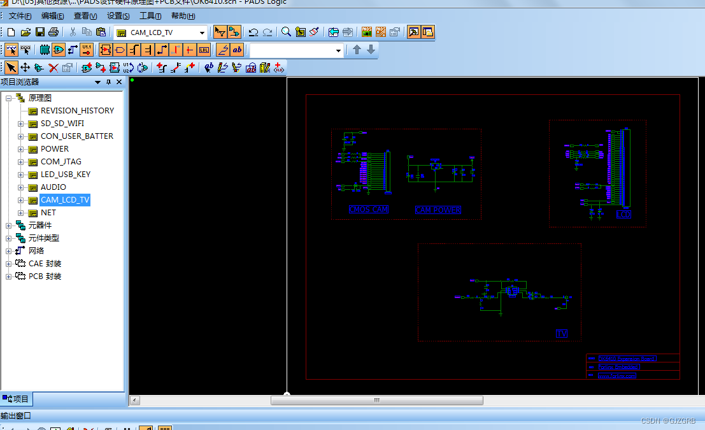The height and width of the screenshot is (430, 705).
Task: Select the arrow pointer Select tool
Action: (x=11, y=68)
